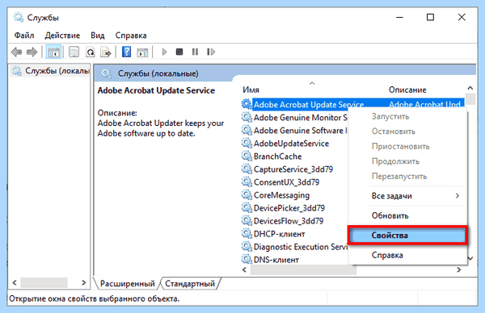Screen dimensions: 485x313
Task: Click the Restart service icon
Action: (x=211, y=52)
